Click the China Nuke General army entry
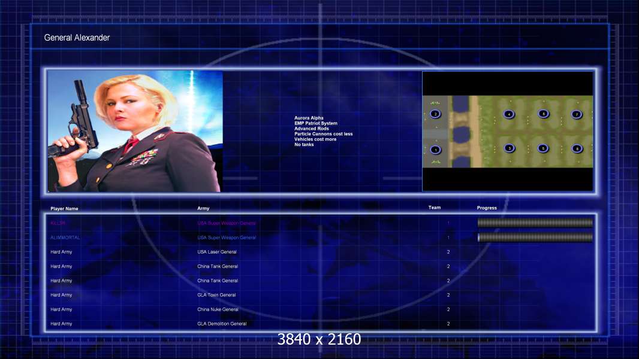The width and height of the screenshot is (639, 359). click(x=218, y=309)
